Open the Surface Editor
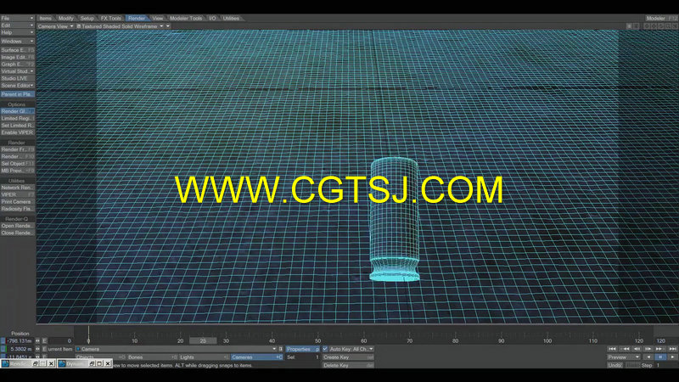679x382 pixels. pos(17,50)
